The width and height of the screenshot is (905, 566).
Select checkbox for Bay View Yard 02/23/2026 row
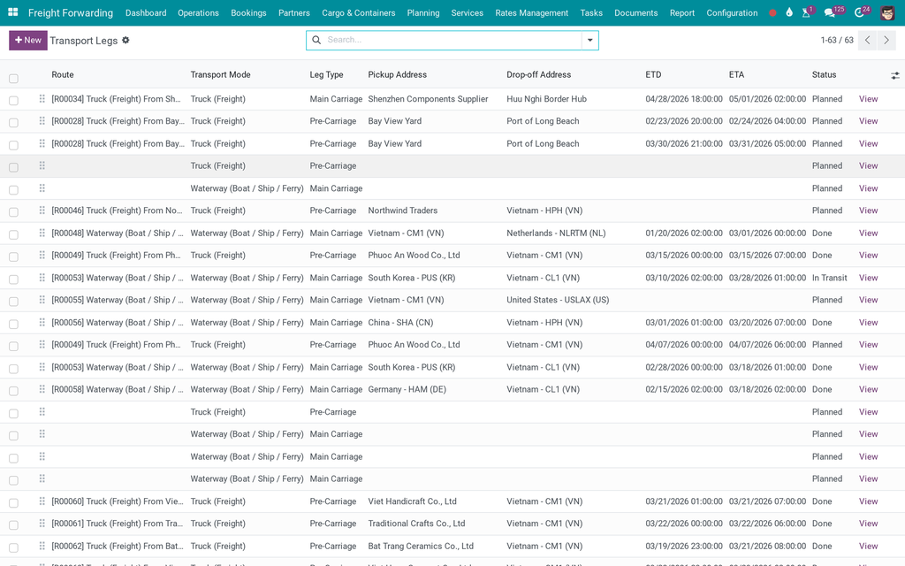click(14, 122)
